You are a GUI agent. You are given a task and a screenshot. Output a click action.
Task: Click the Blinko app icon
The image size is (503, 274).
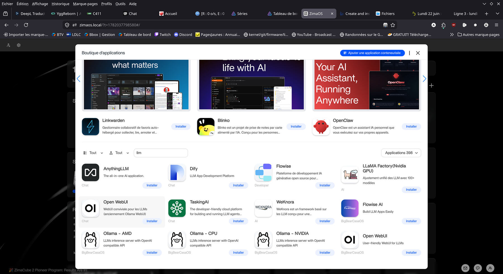coord(206,127)
